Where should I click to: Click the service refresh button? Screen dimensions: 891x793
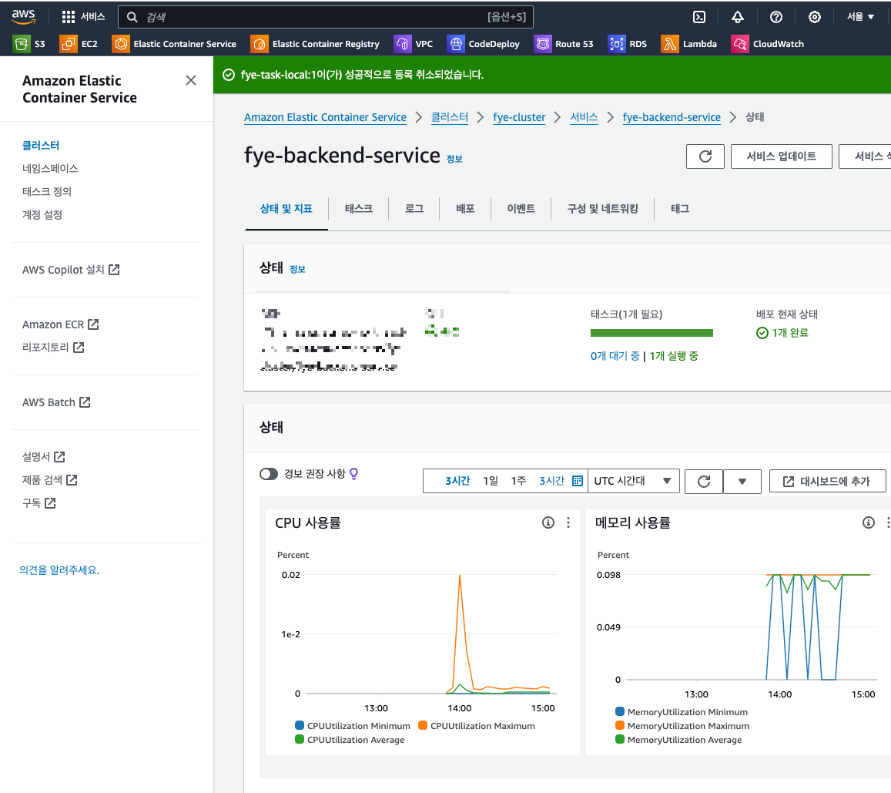coord(705,156)
